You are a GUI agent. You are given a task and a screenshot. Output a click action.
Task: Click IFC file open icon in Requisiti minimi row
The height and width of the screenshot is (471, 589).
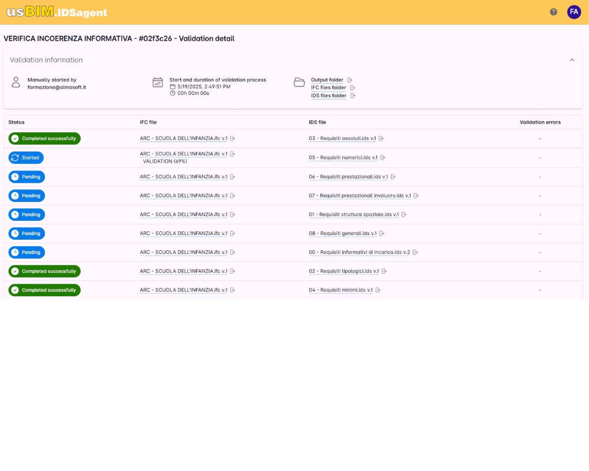[x=233, y=290]
